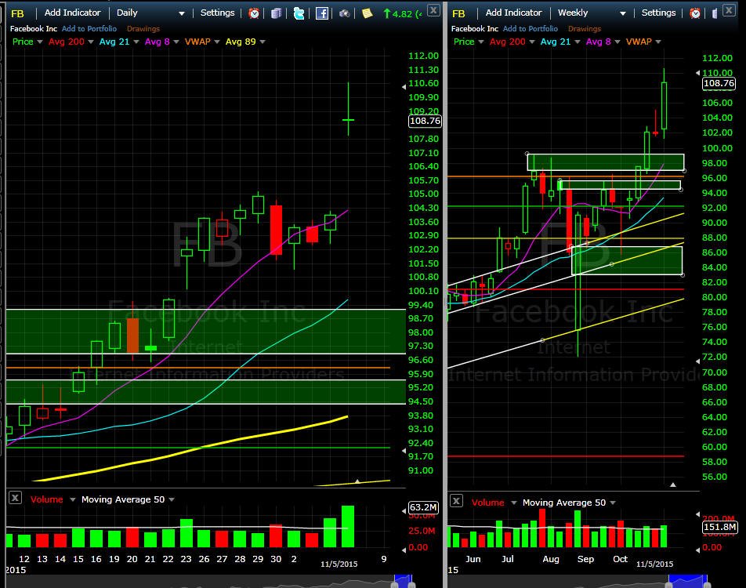
Task: Open Drawings link in the weekly chart
Action: pyautogui.click(x=585, y=28)
